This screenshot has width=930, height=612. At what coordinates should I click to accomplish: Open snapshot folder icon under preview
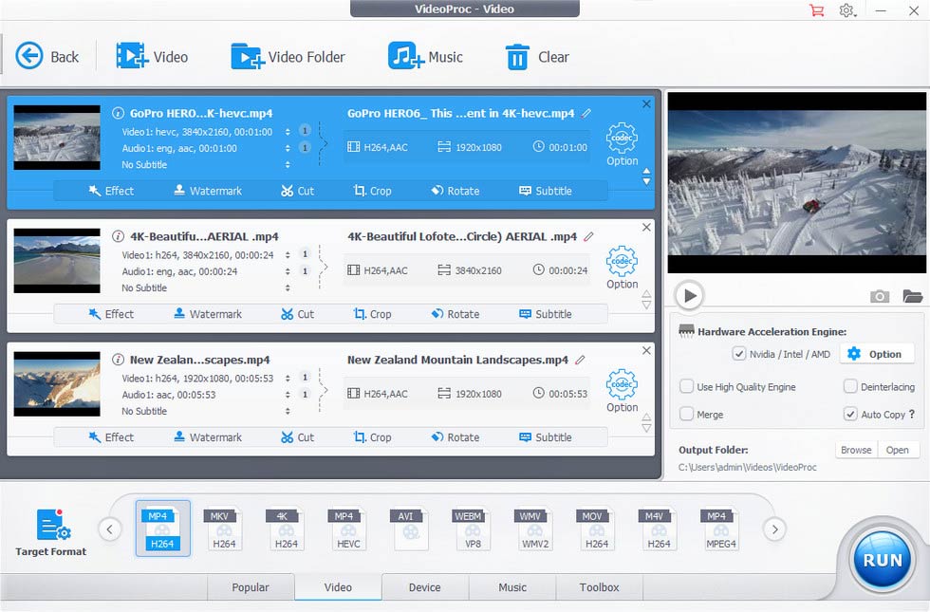click(912, 296)
